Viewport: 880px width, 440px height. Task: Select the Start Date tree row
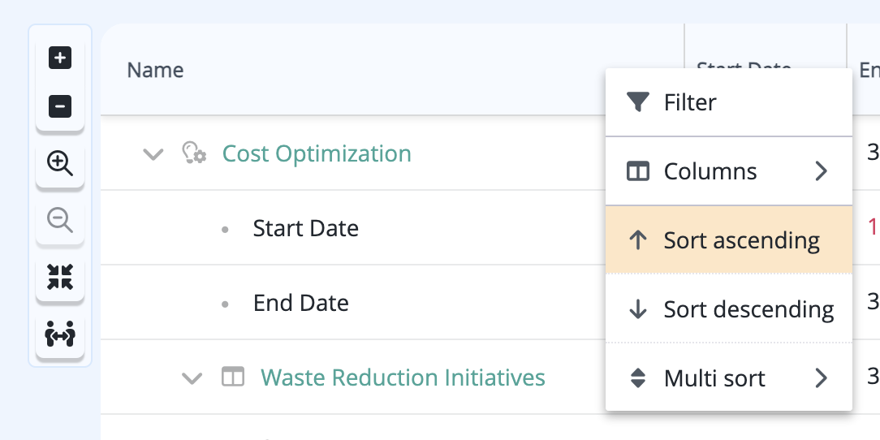pos(306,228)
